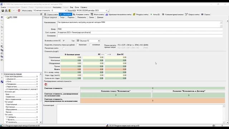Click the Шифр input field
229x129 pixels.
click(140, 29)
